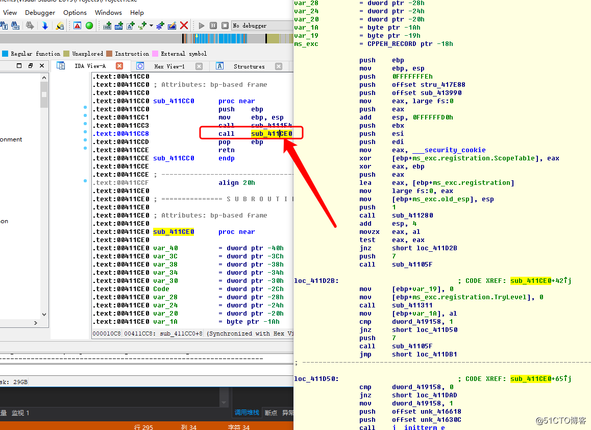Open the Windows menu
The height and width of the screenshot is (430, 591).
[108, 12]
